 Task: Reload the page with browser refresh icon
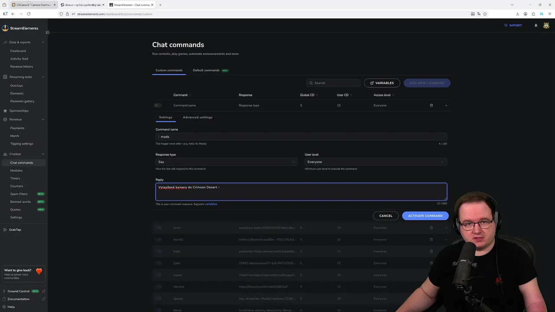click(x=29, y=14)
